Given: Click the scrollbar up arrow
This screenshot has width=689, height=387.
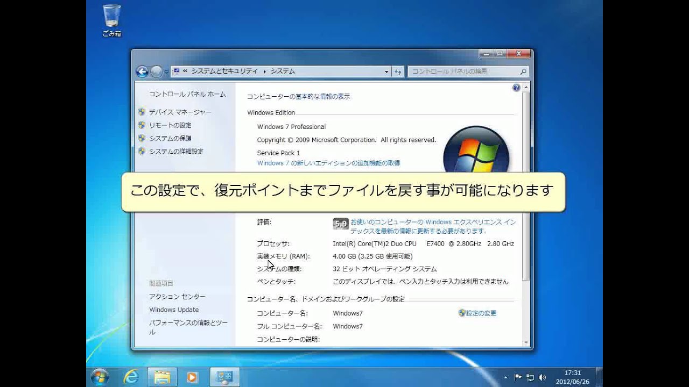Looking at the screenshot, I should point(526,87).
